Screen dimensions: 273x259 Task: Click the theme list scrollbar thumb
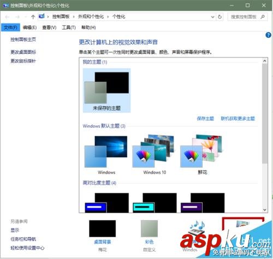click(x=265, y=113)
